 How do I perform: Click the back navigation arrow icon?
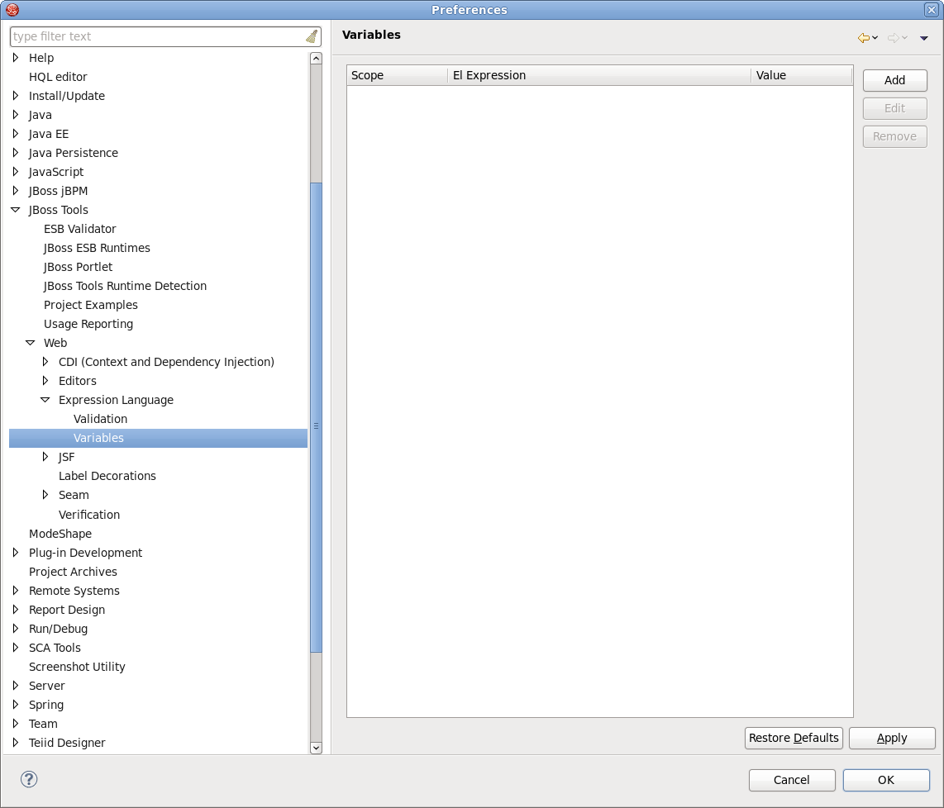tap(864, 38)
